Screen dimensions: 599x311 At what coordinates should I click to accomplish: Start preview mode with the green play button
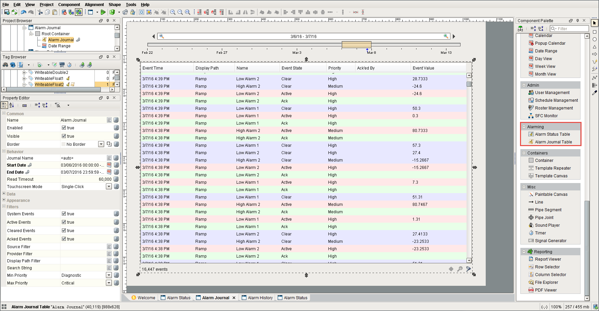(103, 12)
